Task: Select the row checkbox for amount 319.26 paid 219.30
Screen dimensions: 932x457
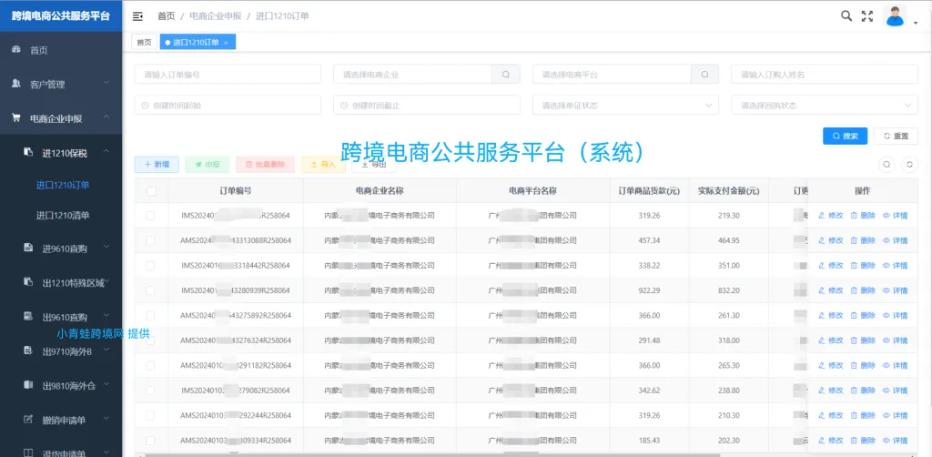Action: [150, 216]
